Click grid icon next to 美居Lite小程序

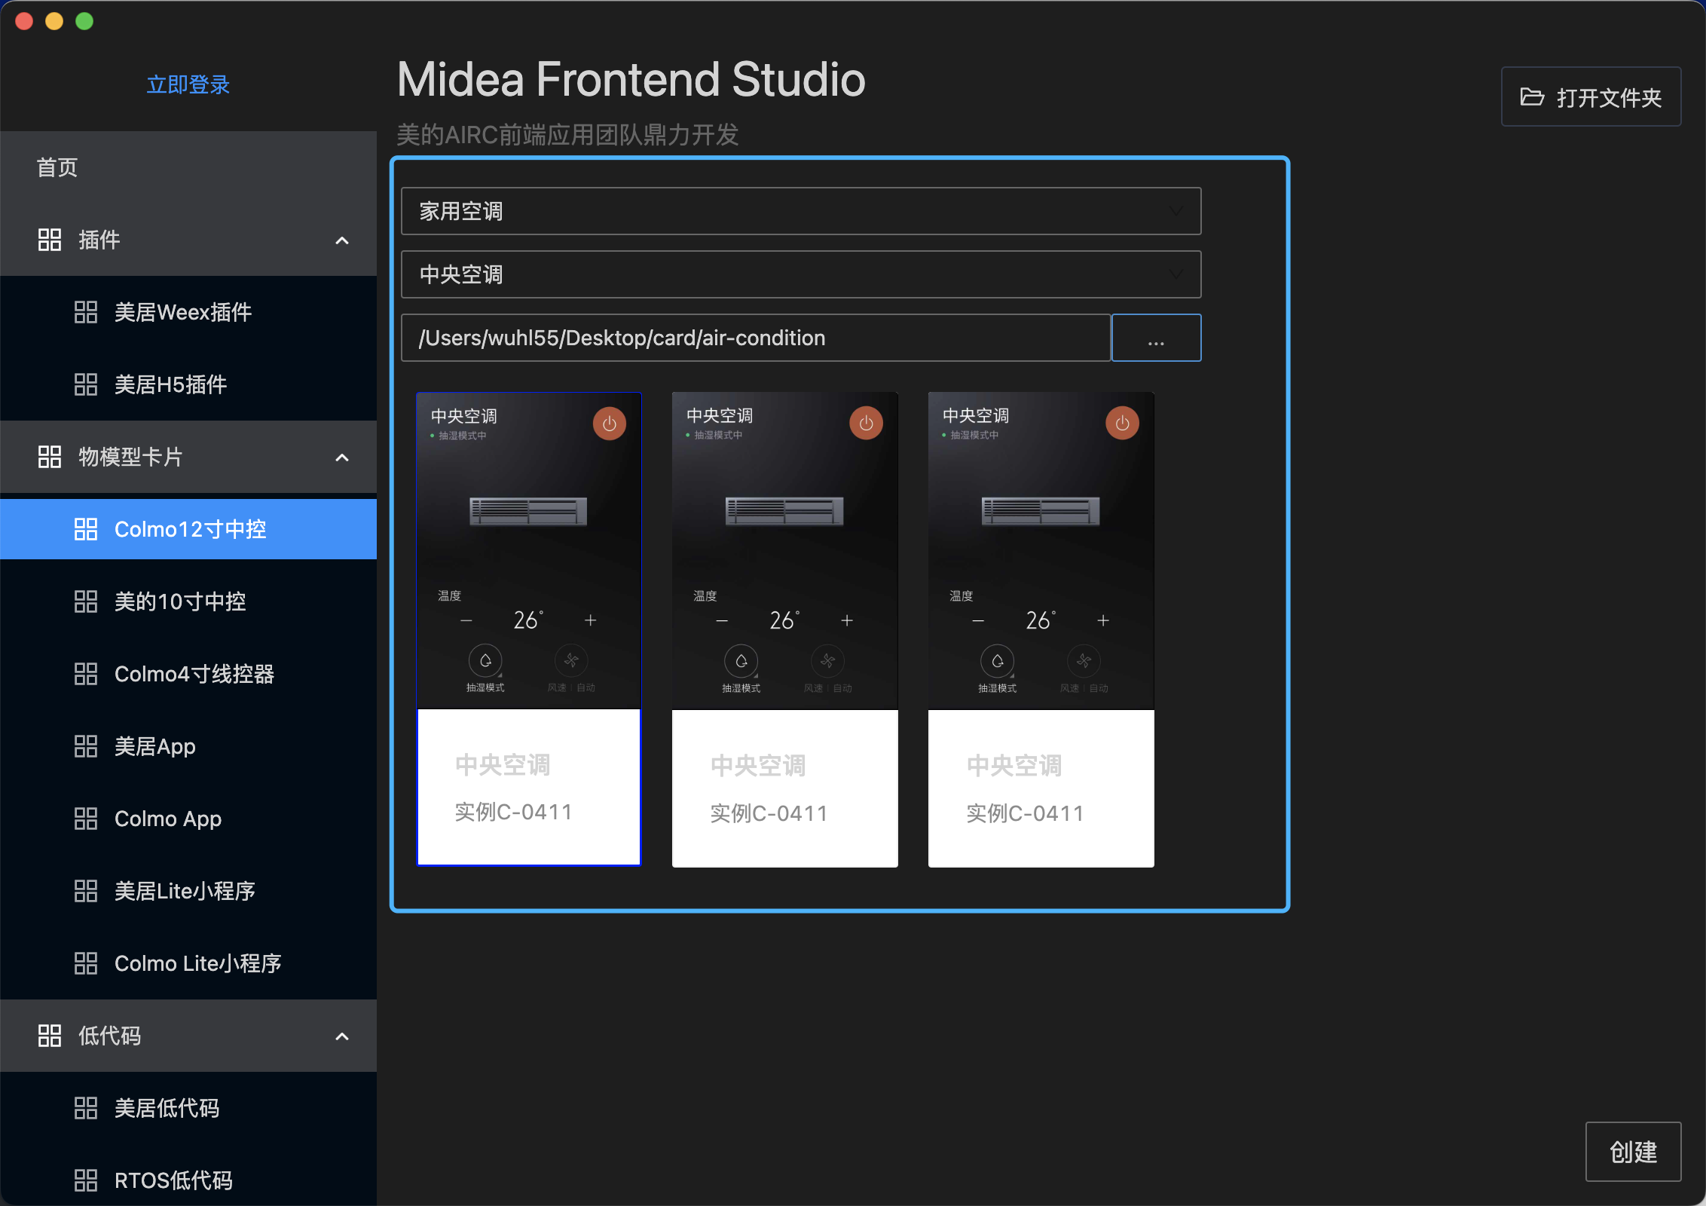[x=86, y=891]
